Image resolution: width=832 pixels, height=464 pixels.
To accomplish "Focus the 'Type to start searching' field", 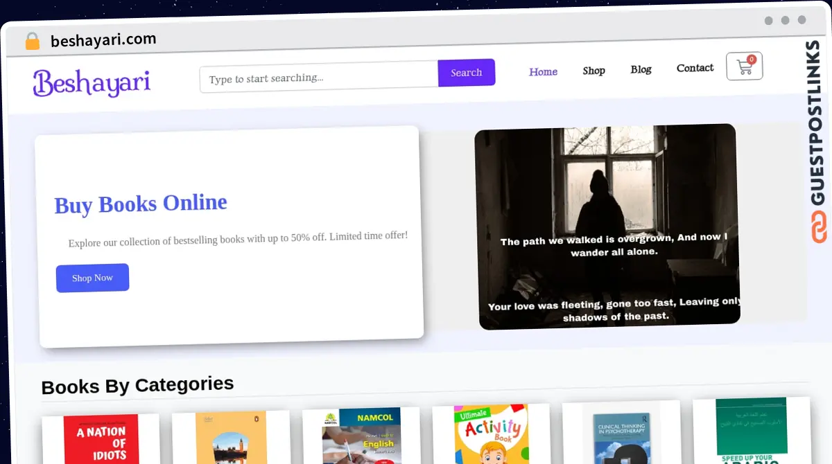I will tap(319, 77).
